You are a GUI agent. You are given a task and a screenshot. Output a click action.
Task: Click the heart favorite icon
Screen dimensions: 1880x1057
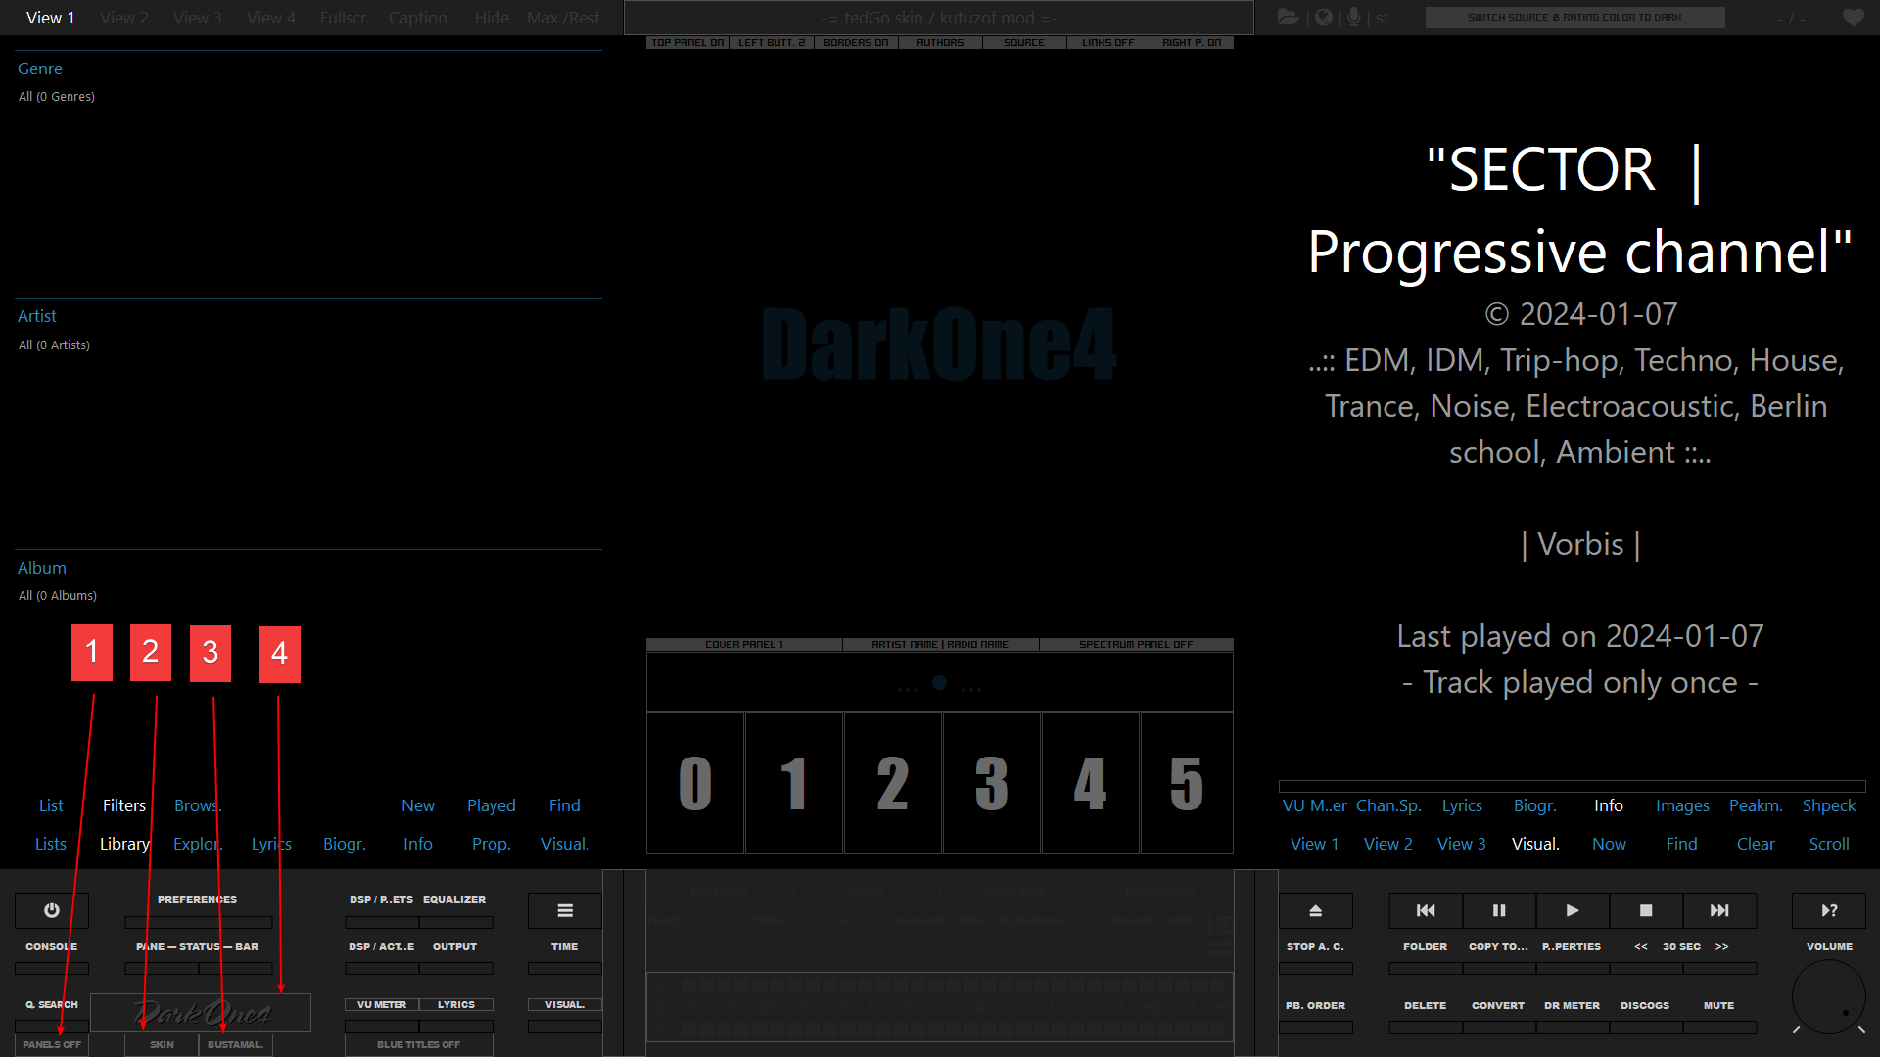[x=1853, y=18]
